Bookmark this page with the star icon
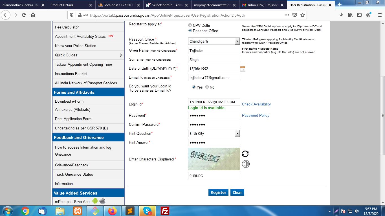385x216 pixels. click(x=302, y=15)
